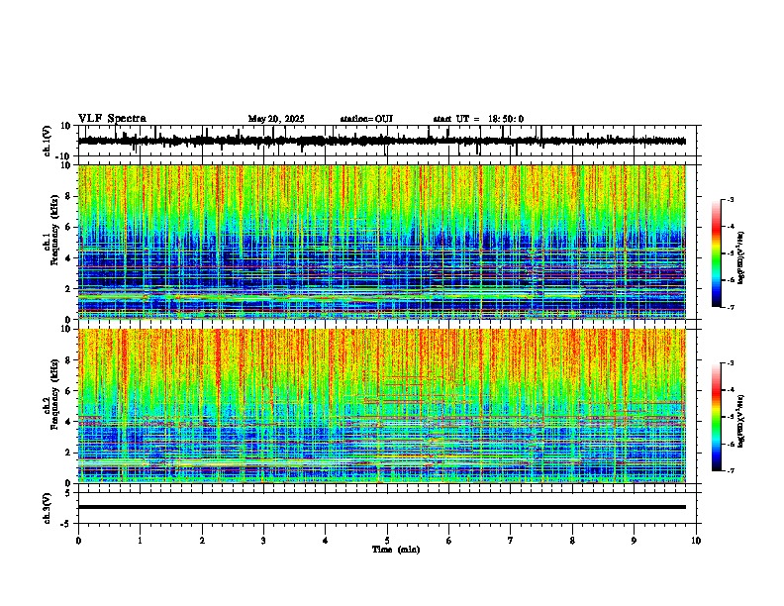
Task: Click the time axis tick label '2'
Action: [202, 541]
